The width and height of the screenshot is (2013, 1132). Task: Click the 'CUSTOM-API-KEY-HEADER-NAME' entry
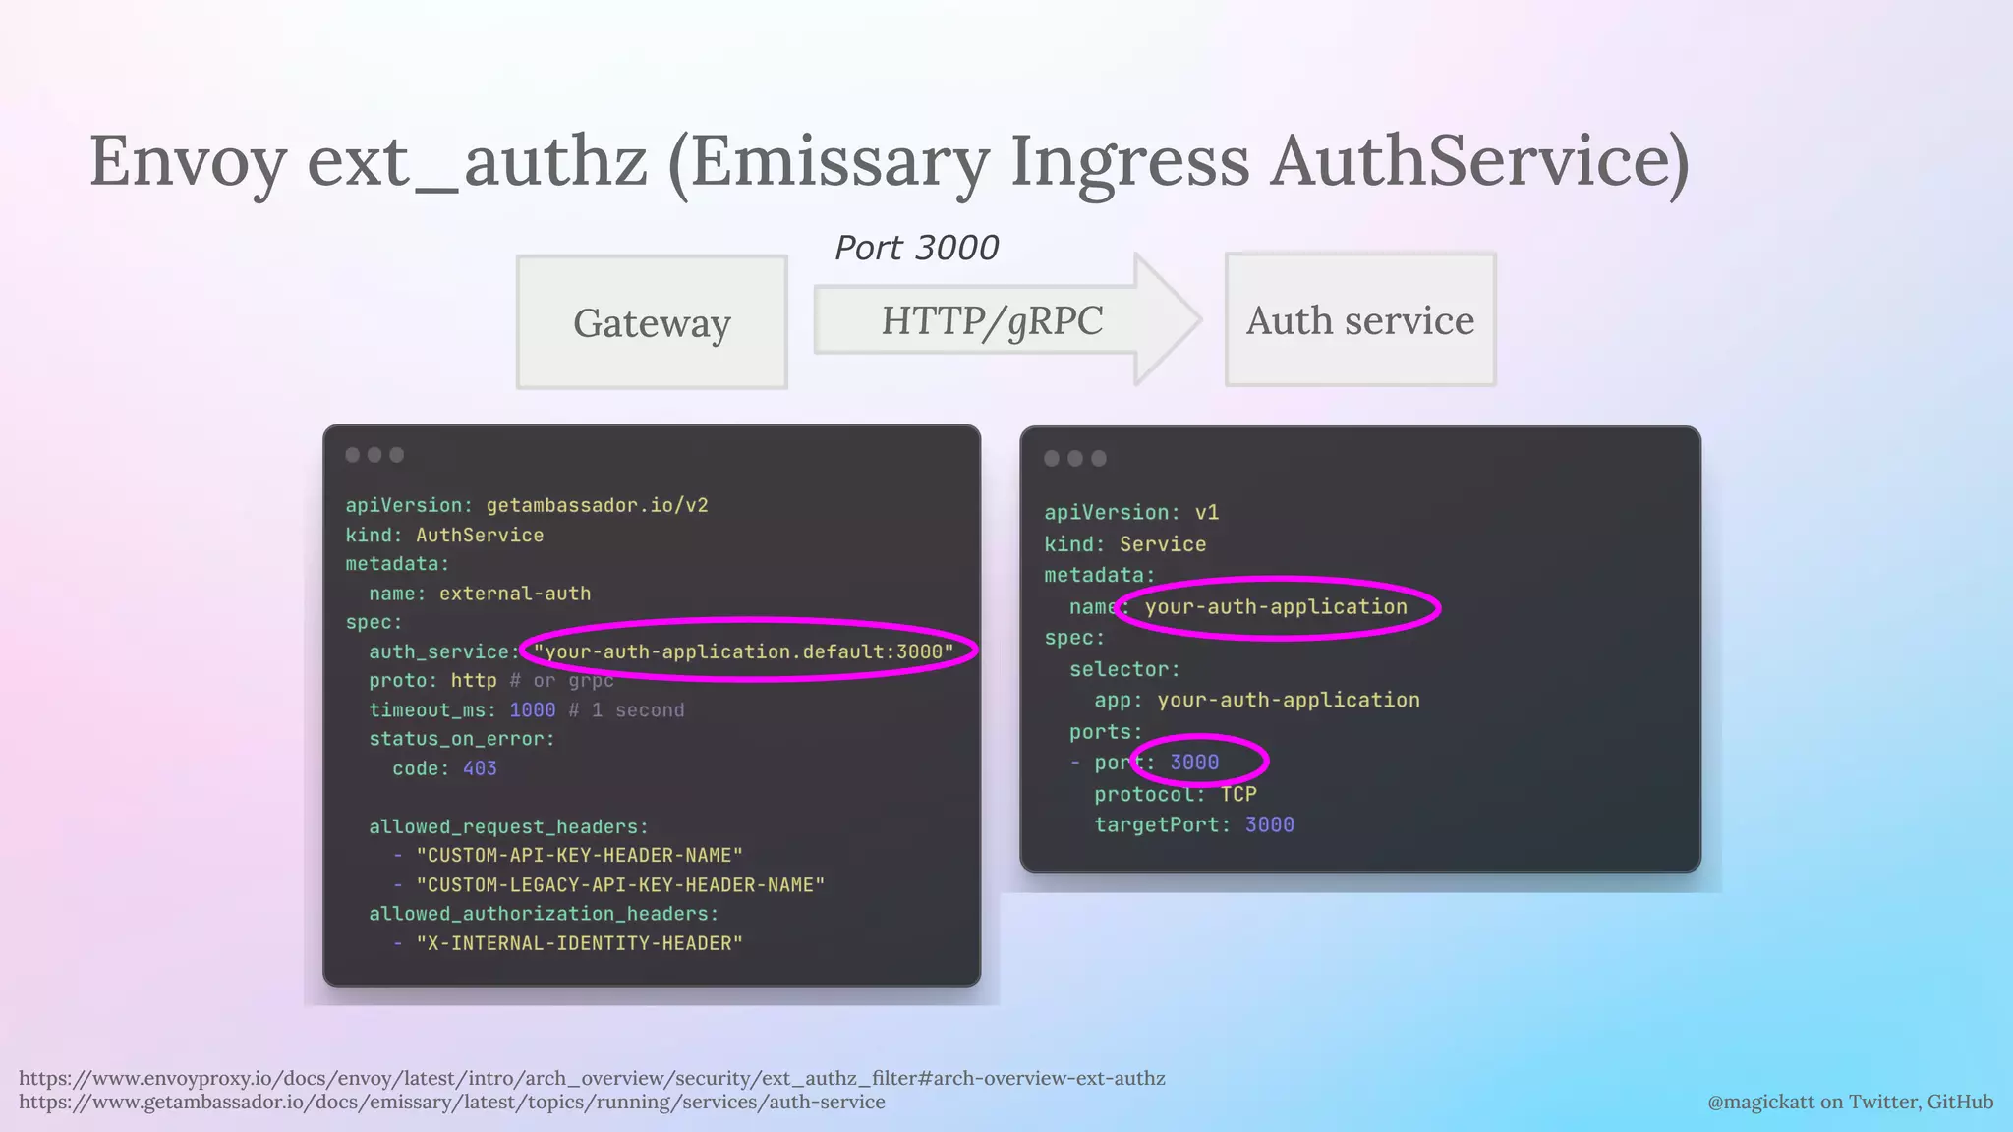coord(579,855)
